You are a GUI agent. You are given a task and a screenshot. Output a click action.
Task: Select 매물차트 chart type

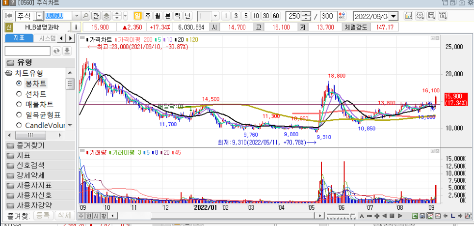tap(35, 105)
